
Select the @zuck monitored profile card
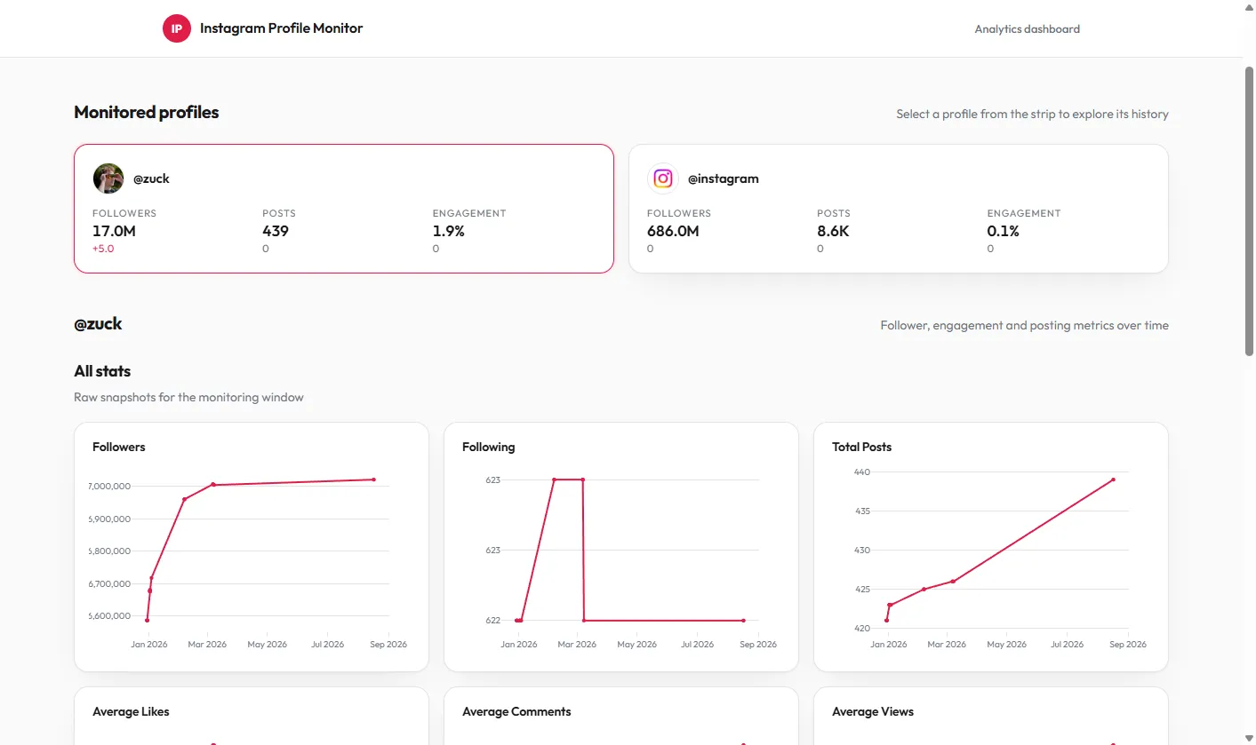point(344,209)
